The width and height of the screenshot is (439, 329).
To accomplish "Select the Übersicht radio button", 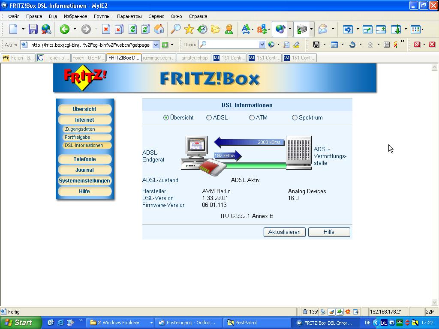I will click(x=166, y=118).
